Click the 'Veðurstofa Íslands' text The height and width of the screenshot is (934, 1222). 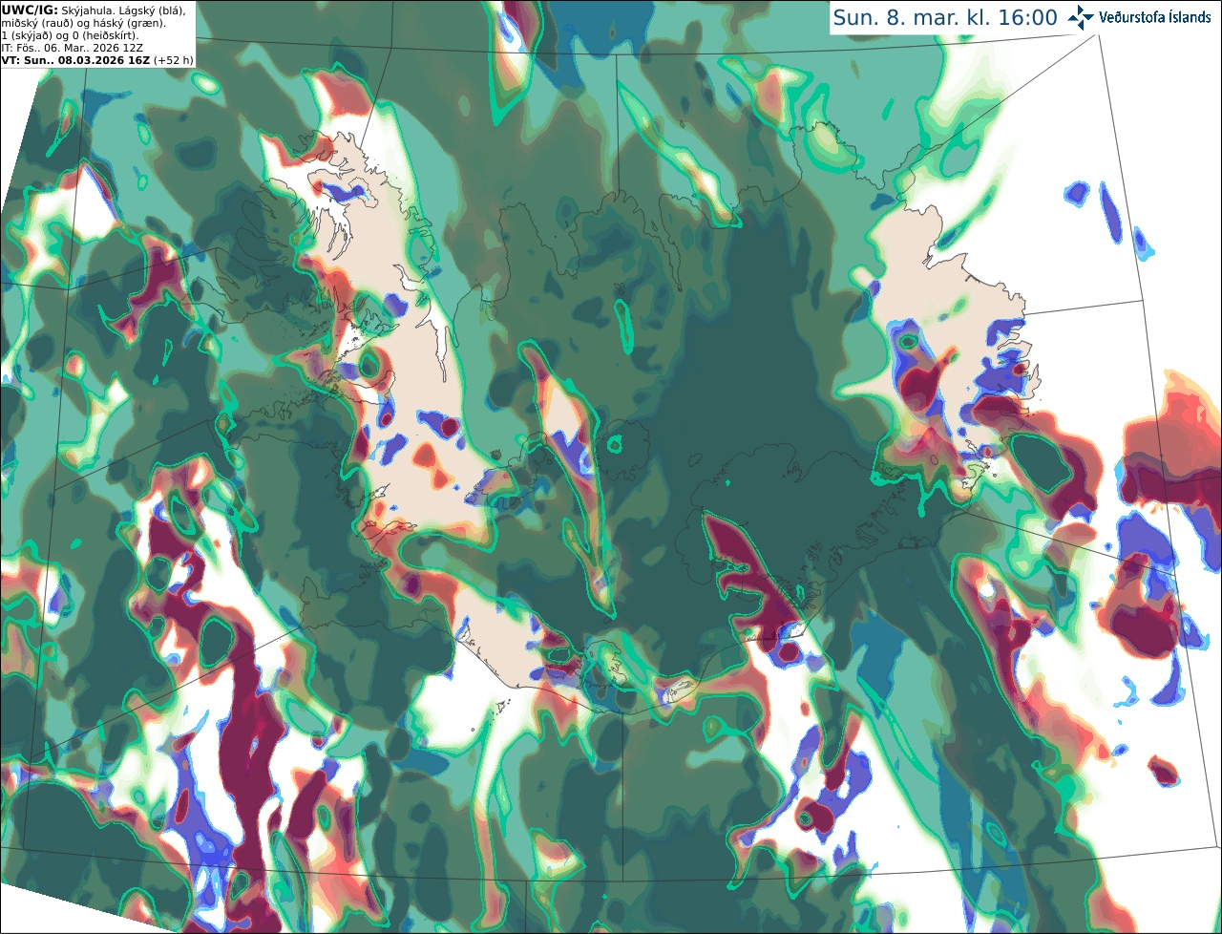click(1155, 17)
